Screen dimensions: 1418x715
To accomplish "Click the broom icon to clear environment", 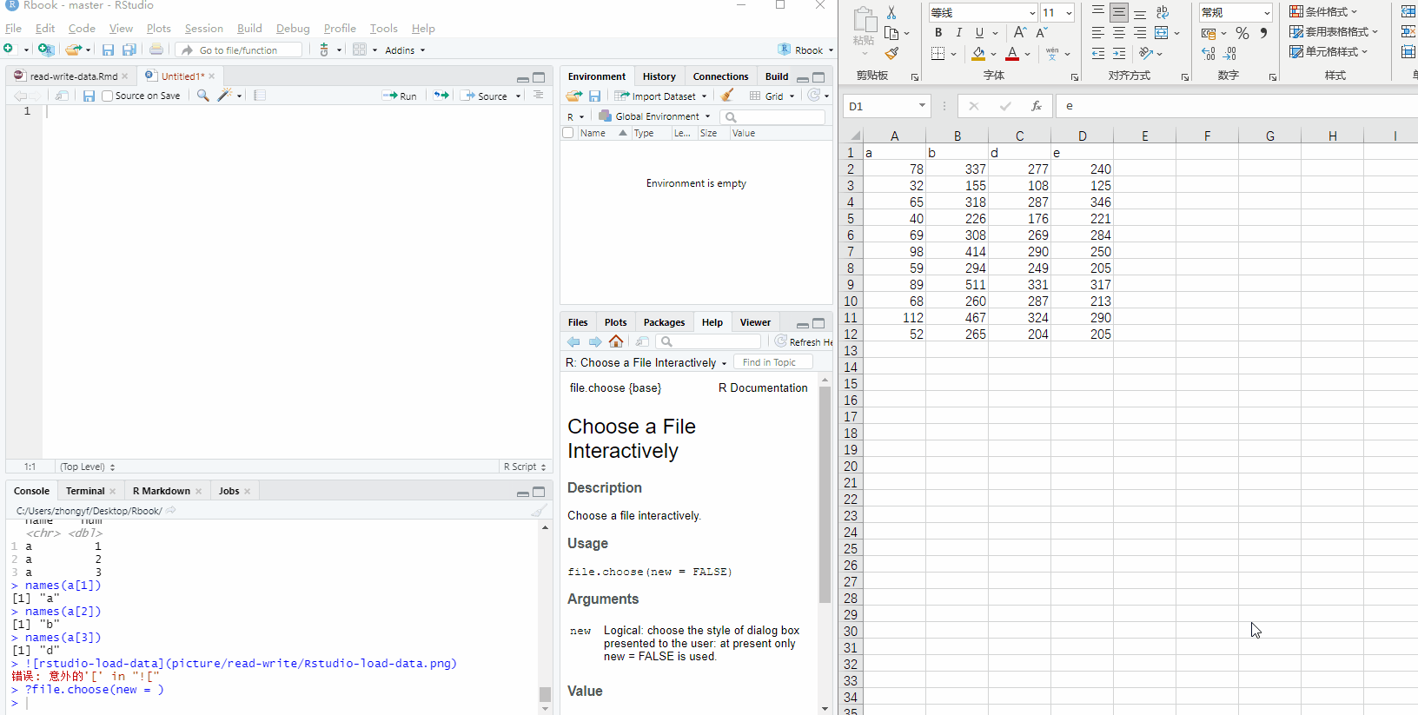I will pyautogui.click(x=727, y=96).
